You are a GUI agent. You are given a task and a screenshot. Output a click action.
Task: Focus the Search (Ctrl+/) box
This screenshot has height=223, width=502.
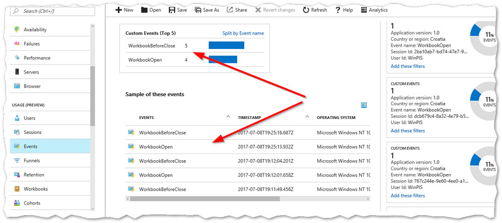(53, 11)
